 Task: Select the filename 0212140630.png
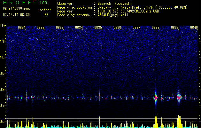tap(16, 8)
